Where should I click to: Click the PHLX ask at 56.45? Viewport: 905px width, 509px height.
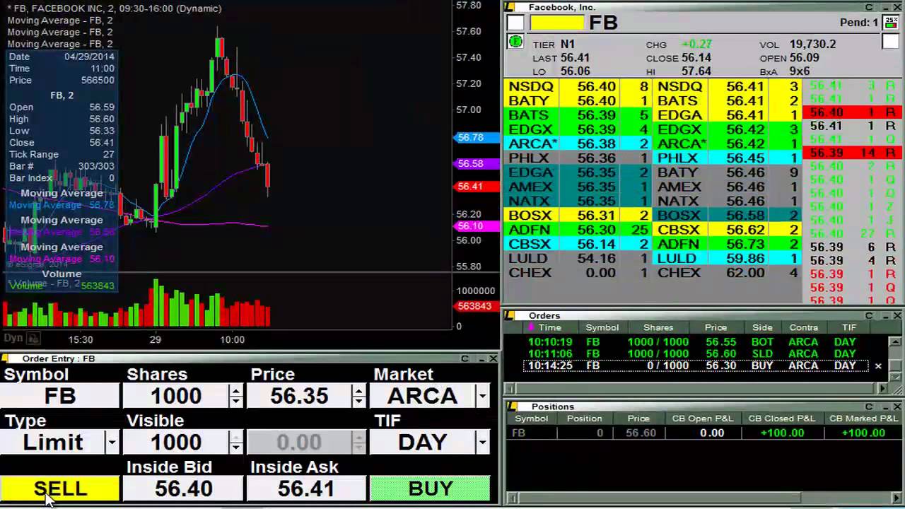pos(728,158)
